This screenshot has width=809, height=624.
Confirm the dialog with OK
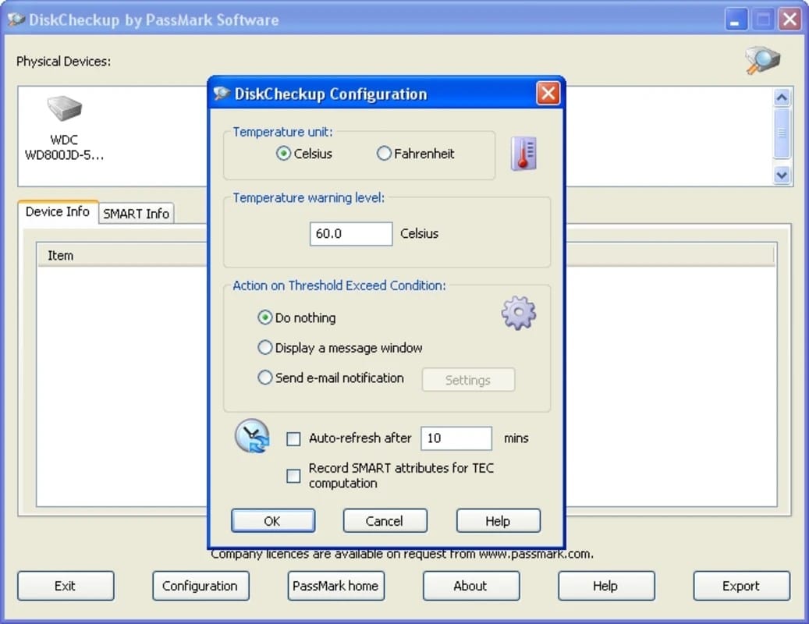[273, 521]
